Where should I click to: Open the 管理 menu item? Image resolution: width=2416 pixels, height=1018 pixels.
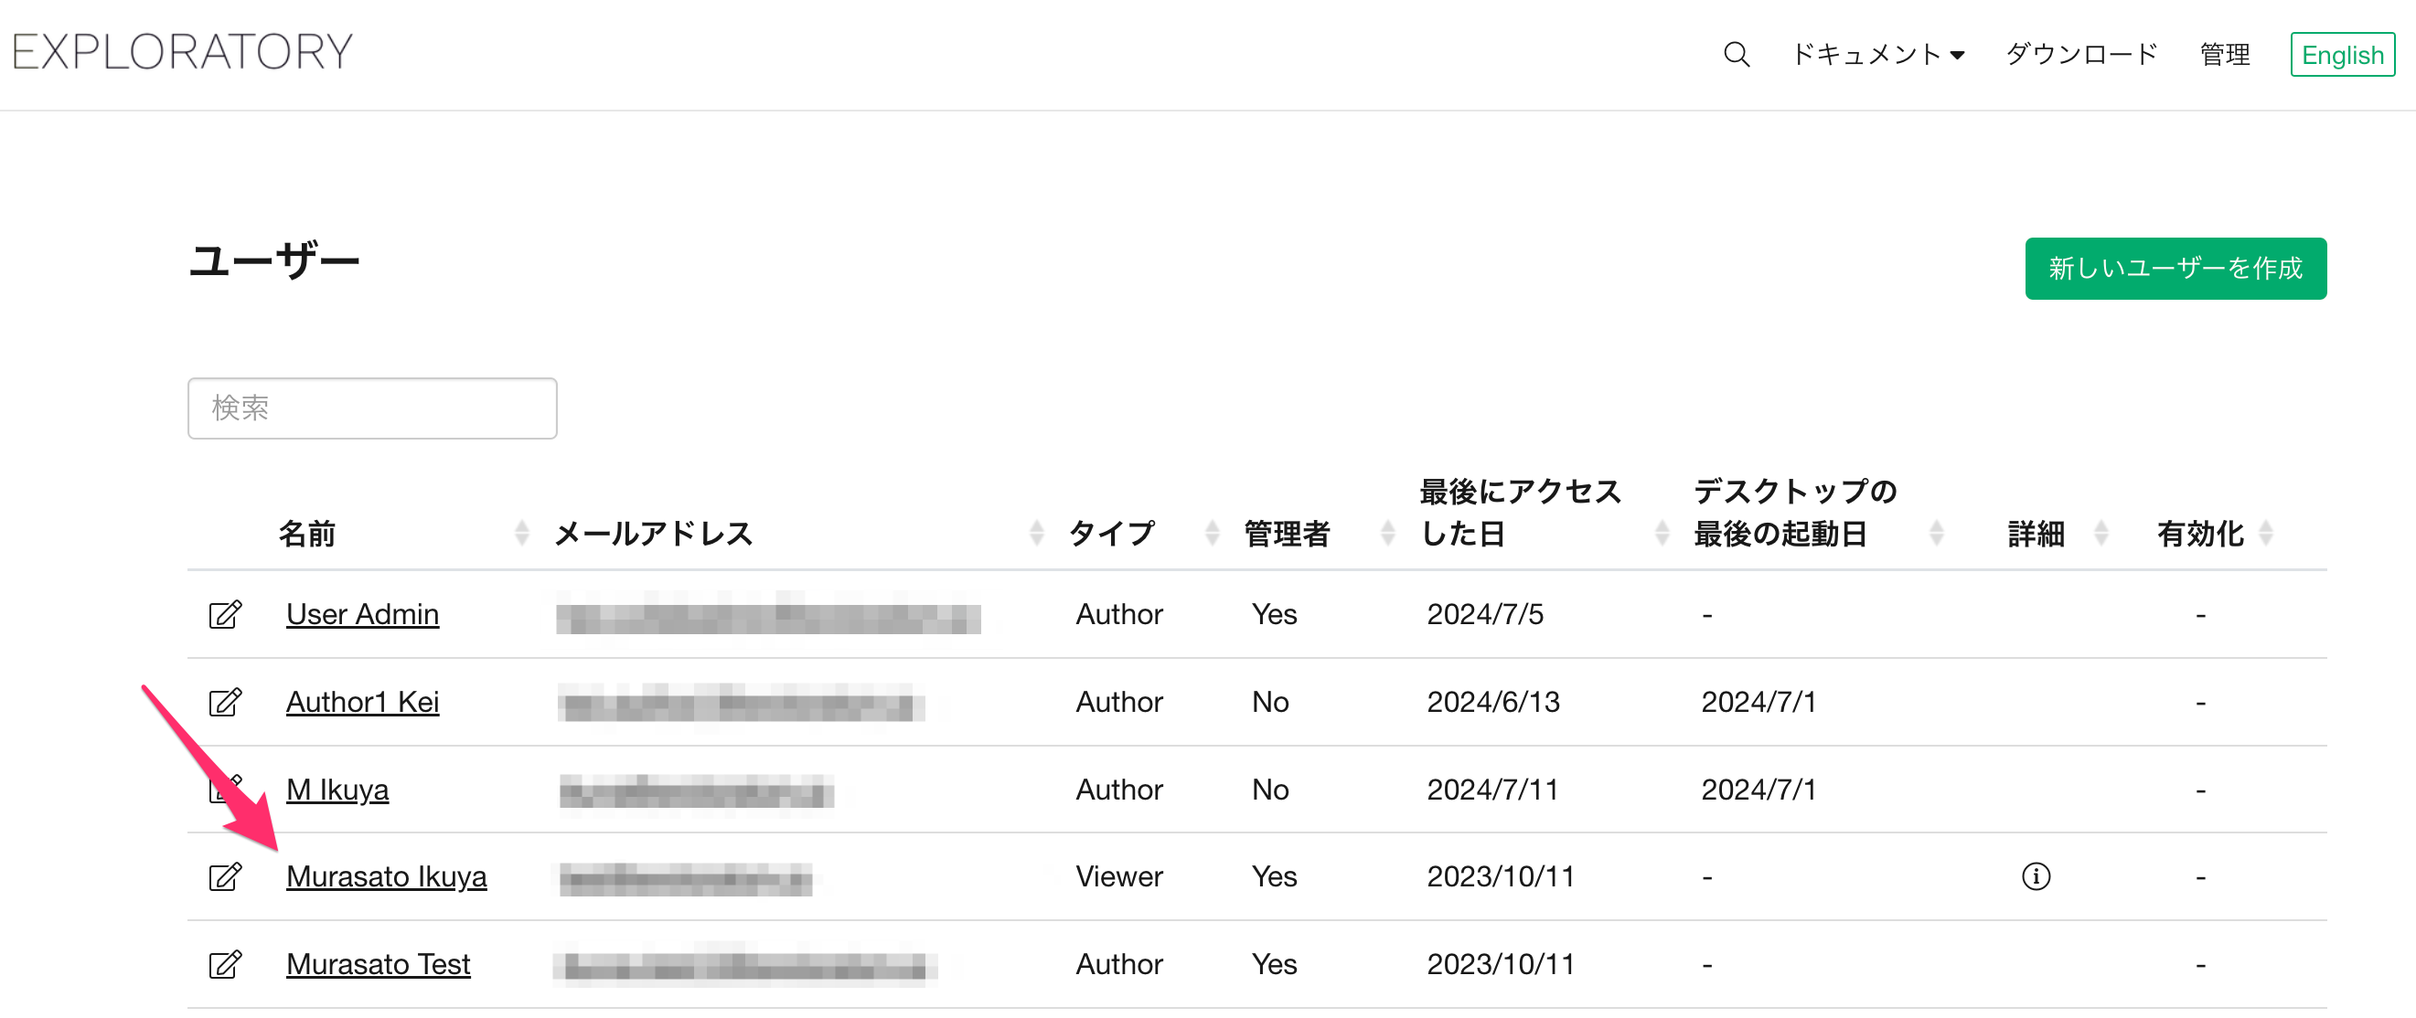pos(2225,54)
